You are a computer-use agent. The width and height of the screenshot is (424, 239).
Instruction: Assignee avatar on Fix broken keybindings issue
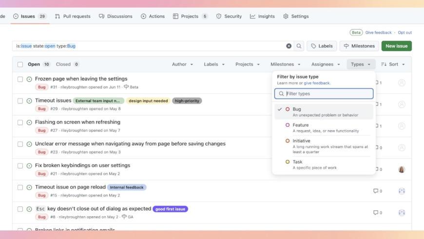[x=402, y=169]
